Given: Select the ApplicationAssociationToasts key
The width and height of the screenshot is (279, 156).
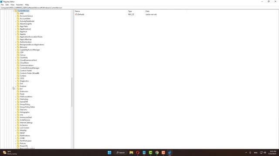Looking at the screenshot, I should tap(31, 37).
